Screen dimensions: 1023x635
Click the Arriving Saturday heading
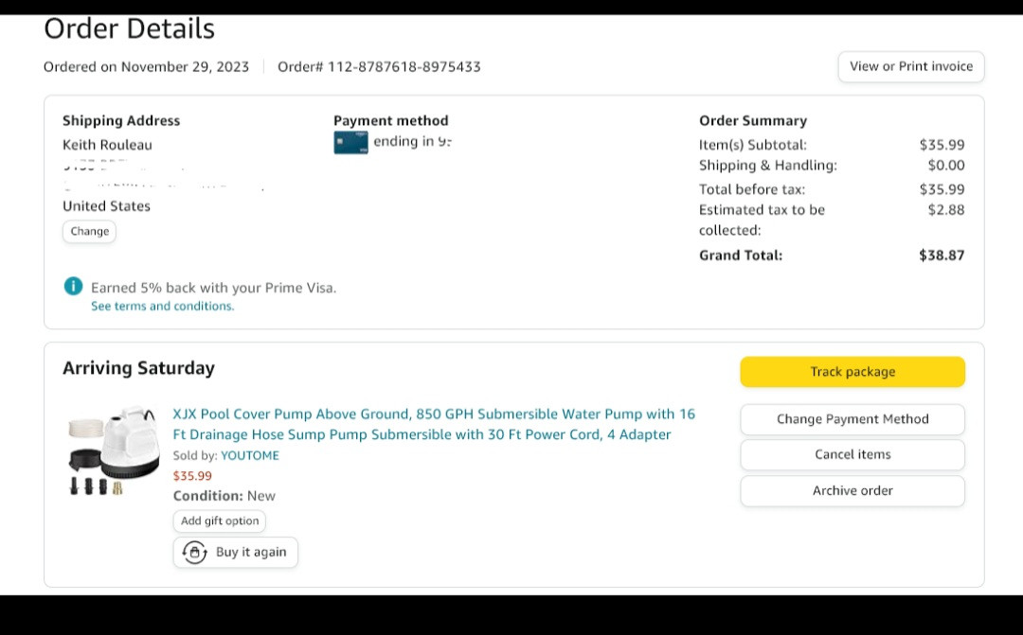click(138, 368)
